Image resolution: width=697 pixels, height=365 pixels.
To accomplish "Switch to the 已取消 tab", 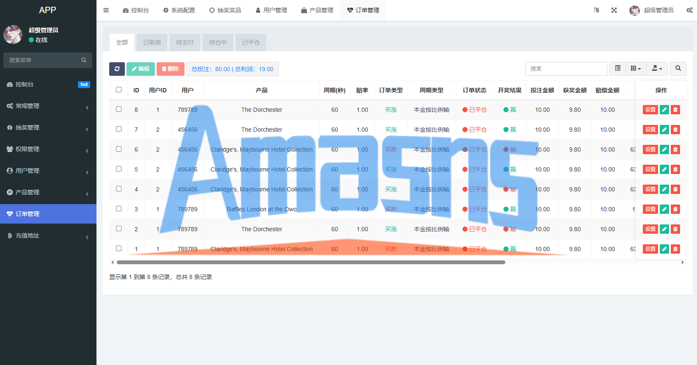I will (152, 42).
